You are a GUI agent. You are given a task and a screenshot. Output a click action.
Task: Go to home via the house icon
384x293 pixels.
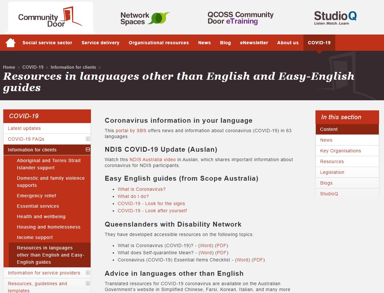(x=10, y=43)
